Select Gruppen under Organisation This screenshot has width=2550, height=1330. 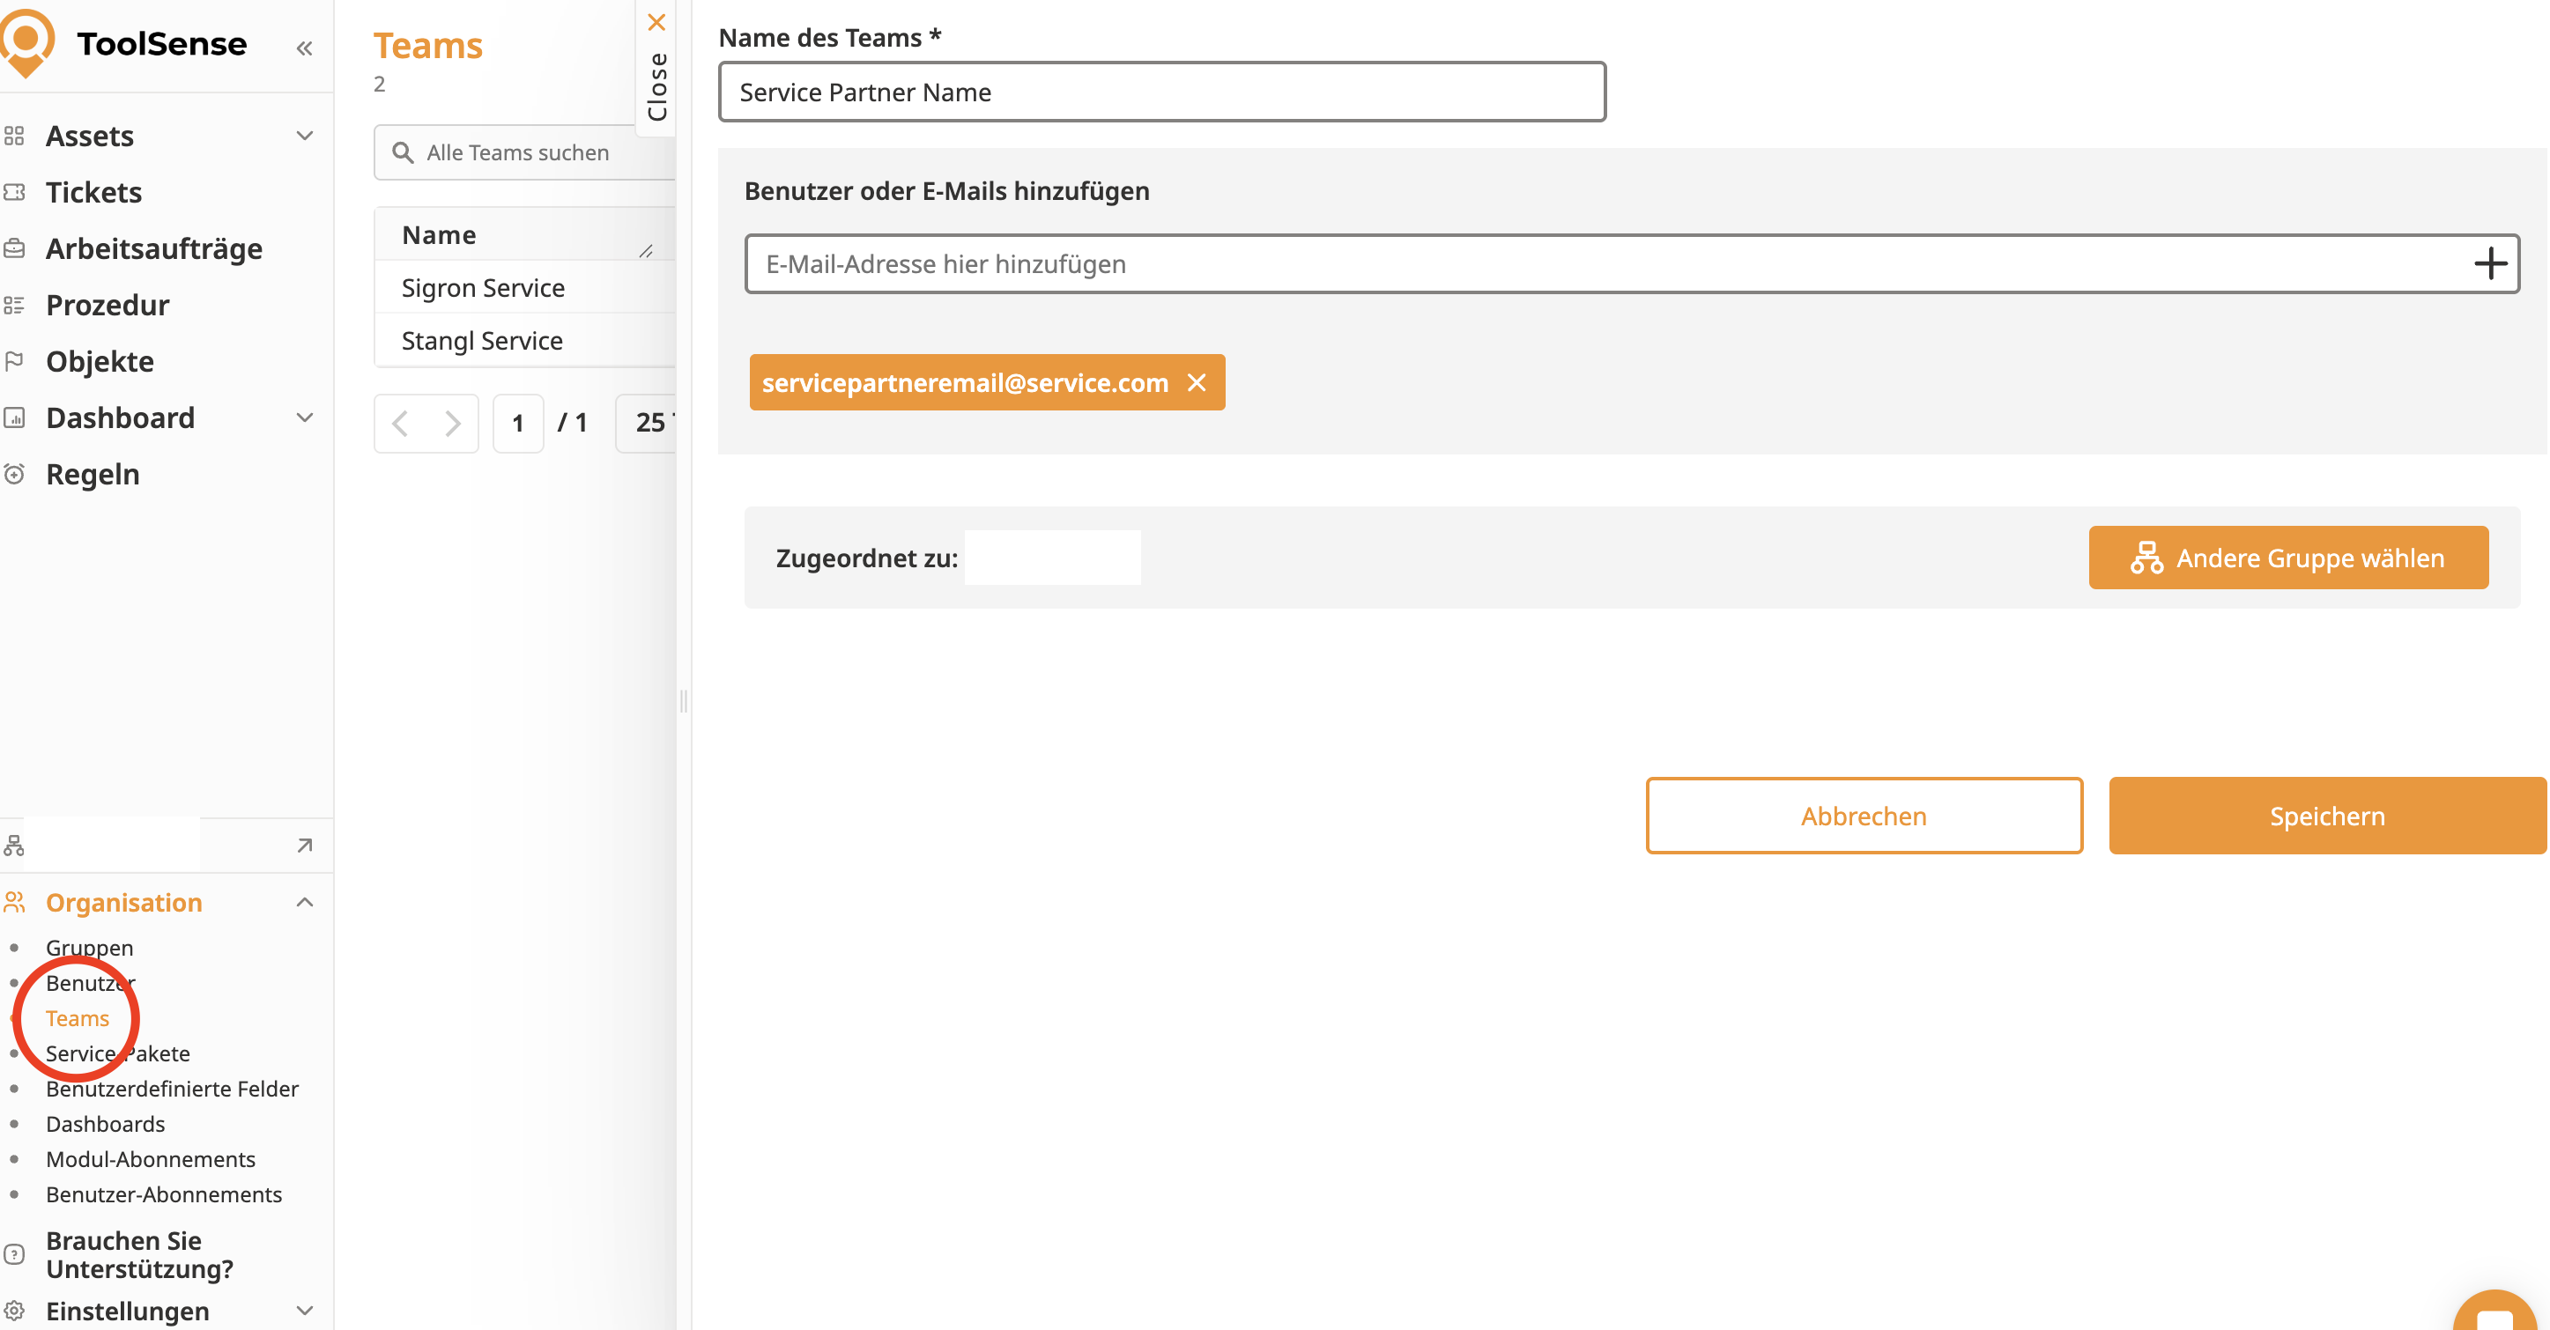89,947
